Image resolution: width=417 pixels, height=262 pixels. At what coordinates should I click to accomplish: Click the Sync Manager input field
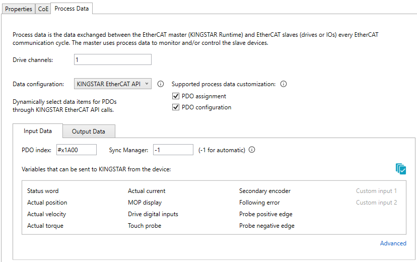click(x=173, y=150)
